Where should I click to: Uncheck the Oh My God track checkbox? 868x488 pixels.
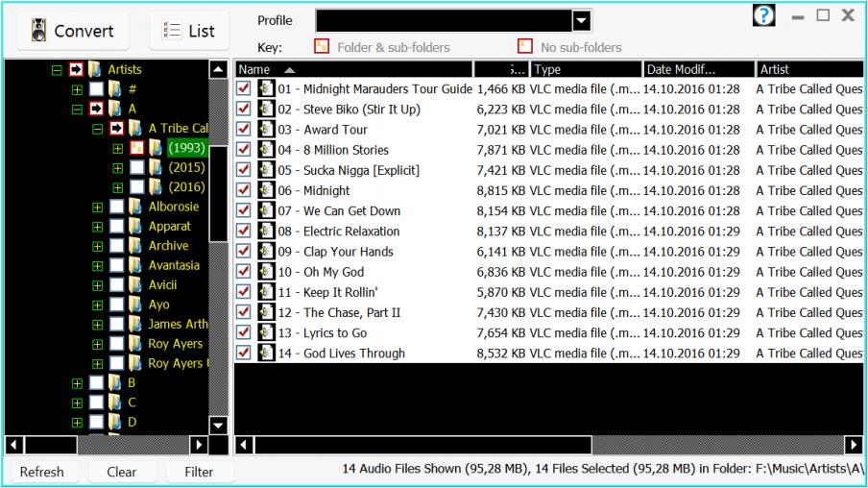(x=244, y=272)
